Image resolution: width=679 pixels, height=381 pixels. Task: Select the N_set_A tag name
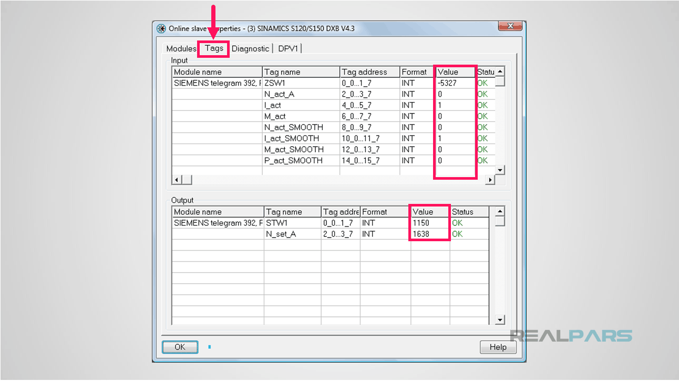[281, 234]
